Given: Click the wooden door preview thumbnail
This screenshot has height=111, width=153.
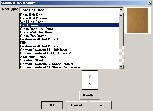Looking at the screenshot, I should click(138, 20).
